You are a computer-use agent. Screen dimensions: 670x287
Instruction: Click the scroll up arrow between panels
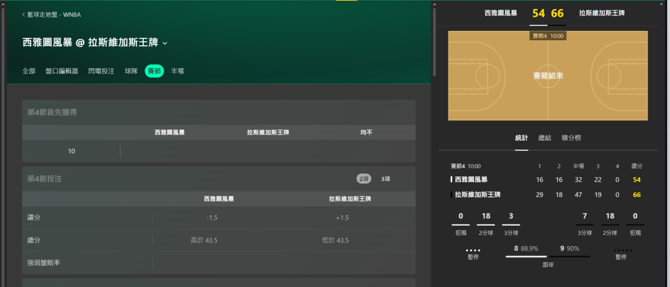coord(434,4)
